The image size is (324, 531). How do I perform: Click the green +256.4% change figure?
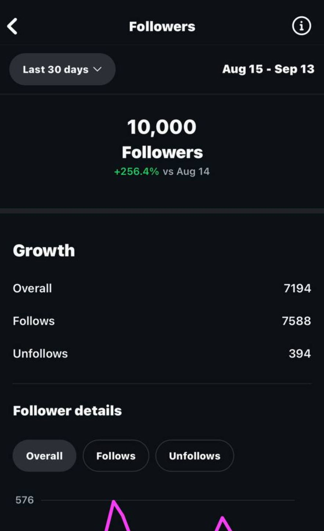point(136,171)
